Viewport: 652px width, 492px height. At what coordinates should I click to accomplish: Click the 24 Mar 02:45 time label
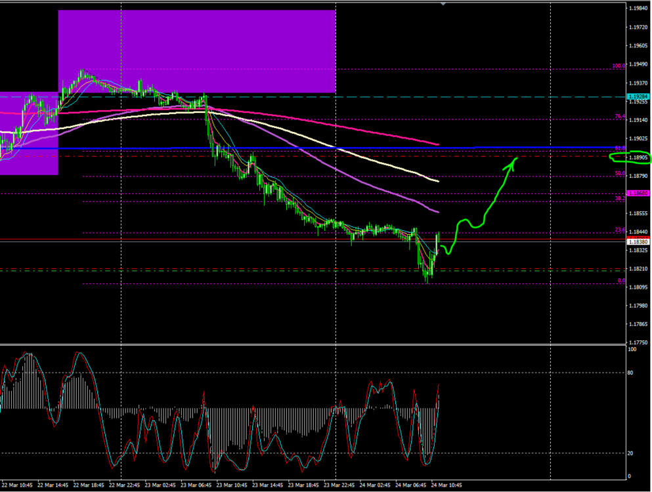375,485
